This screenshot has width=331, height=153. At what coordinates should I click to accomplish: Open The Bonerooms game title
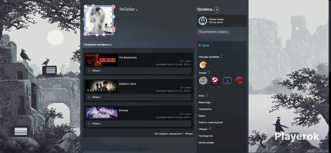128,57
